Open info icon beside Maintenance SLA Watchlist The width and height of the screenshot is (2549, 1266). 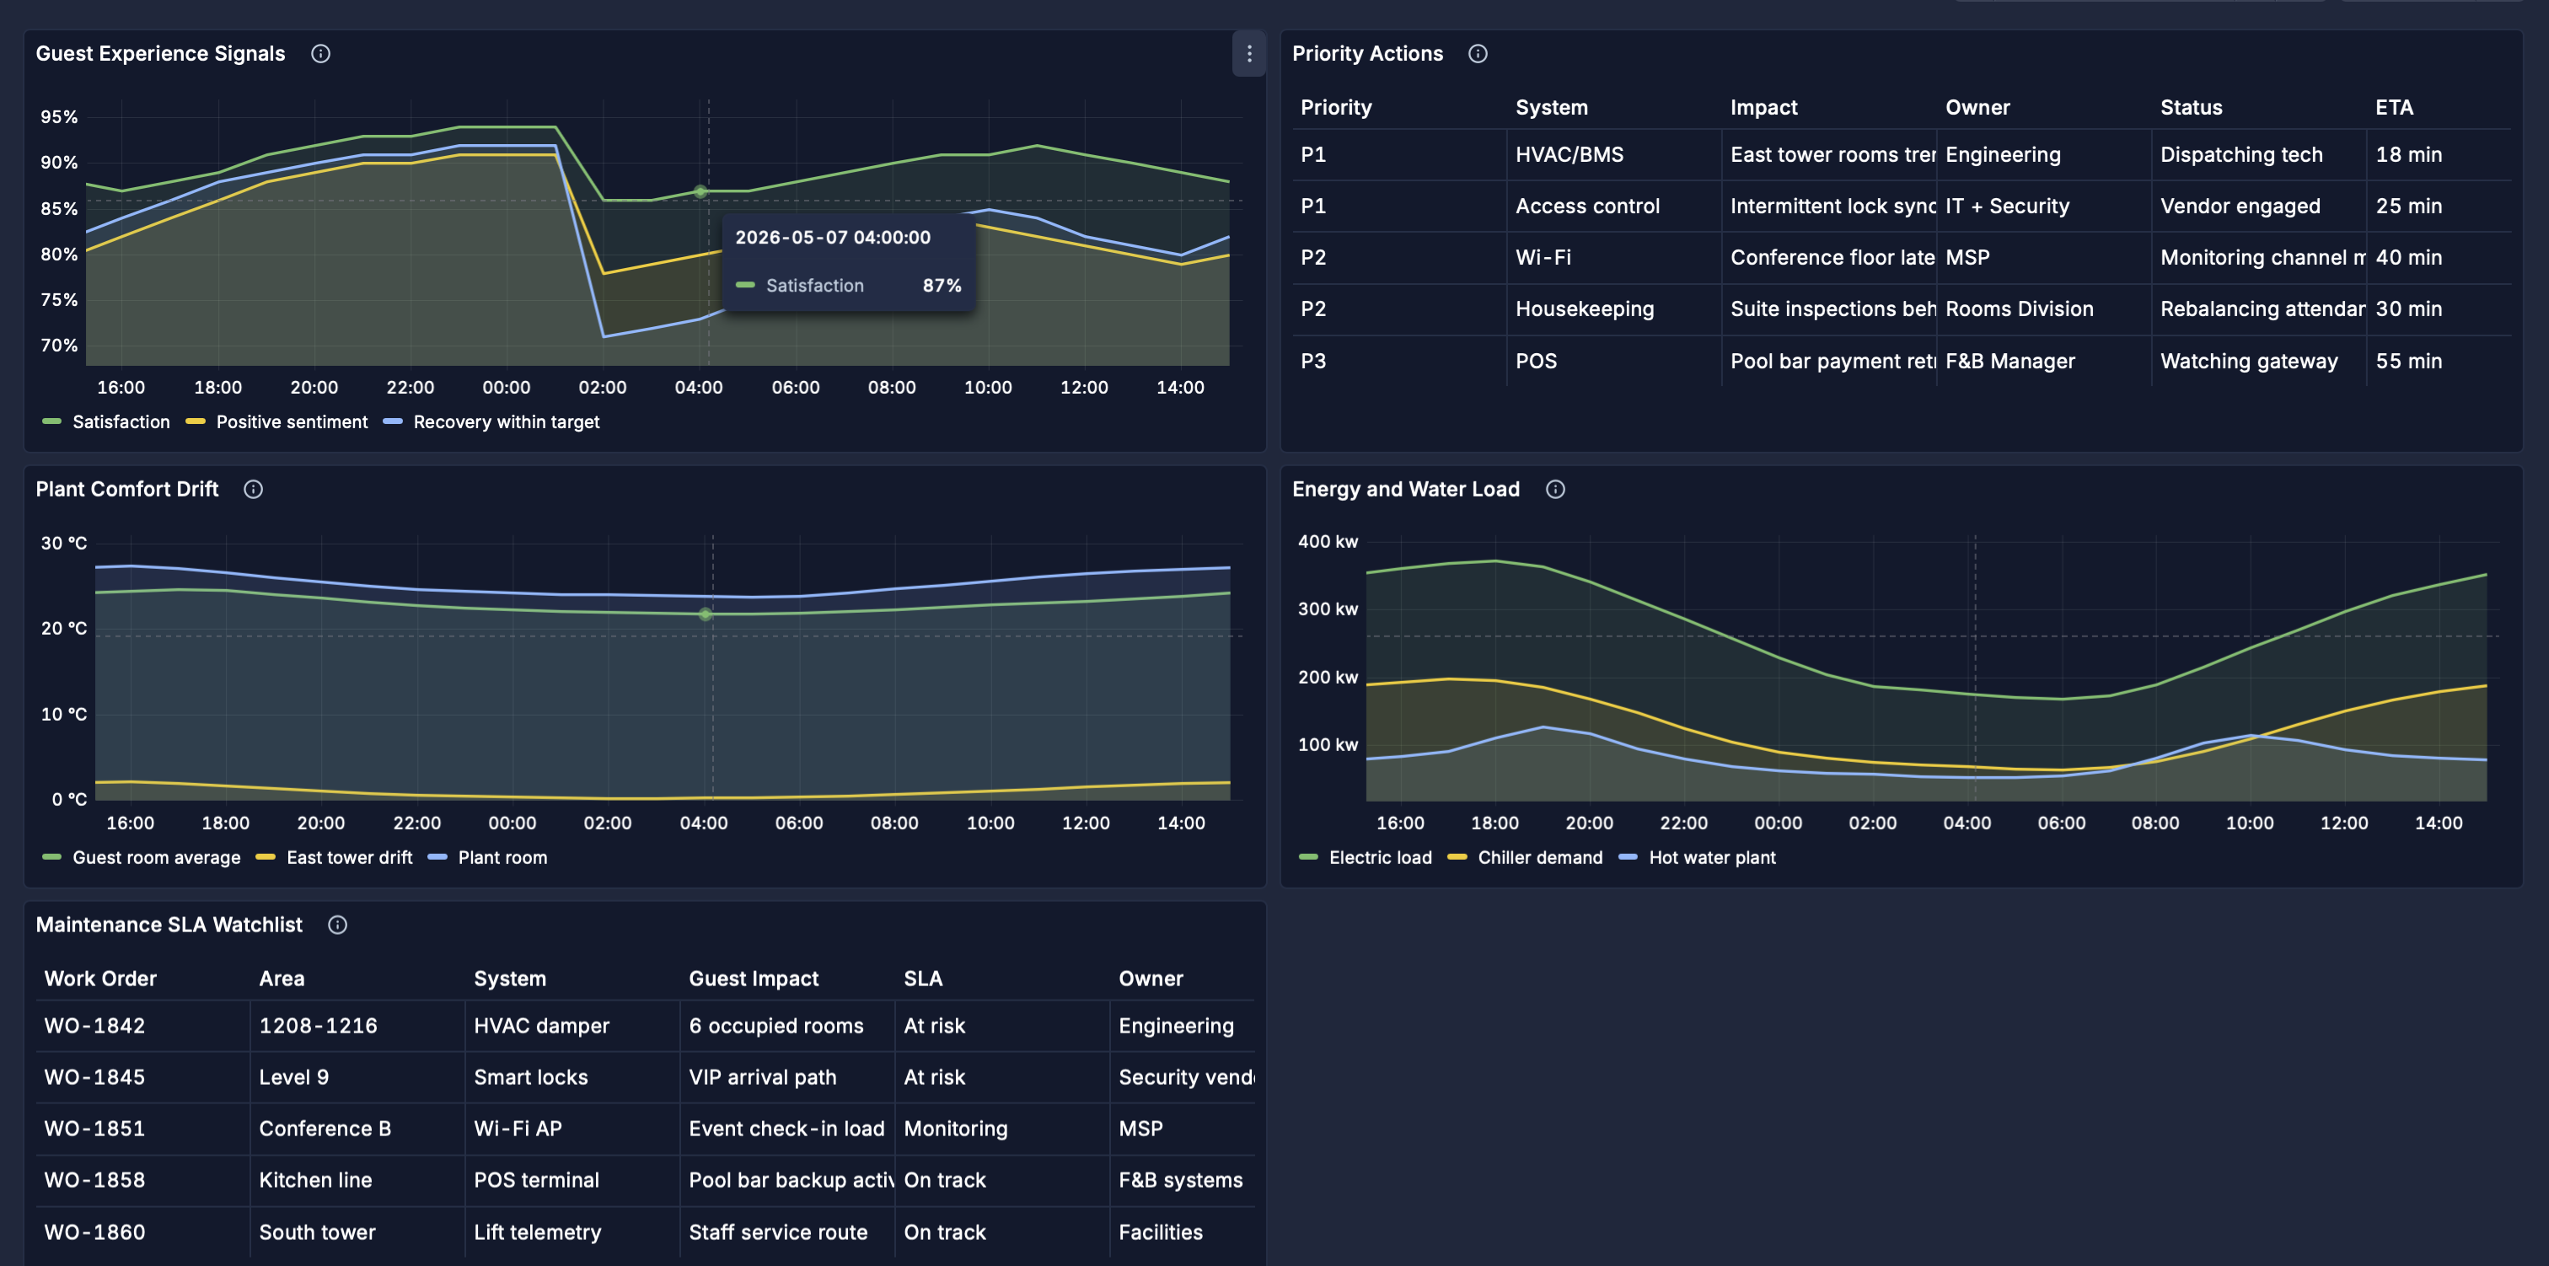coord(337,925)
